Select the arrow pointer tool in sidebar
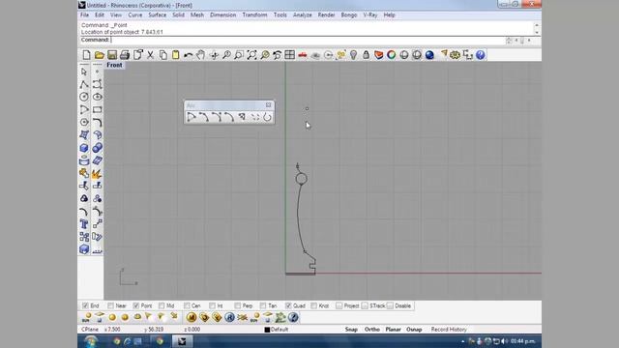Image resolution: width=619 pixels, height=348 pixels. point(84,72)
